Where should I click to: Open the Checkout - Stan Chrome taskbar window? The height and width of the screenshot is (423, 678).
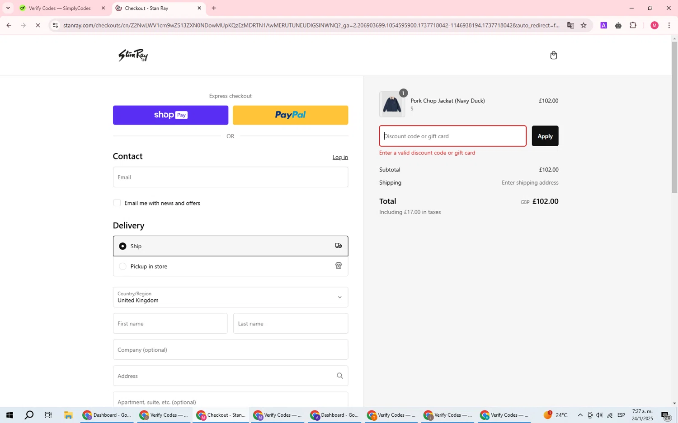point(221,415)
